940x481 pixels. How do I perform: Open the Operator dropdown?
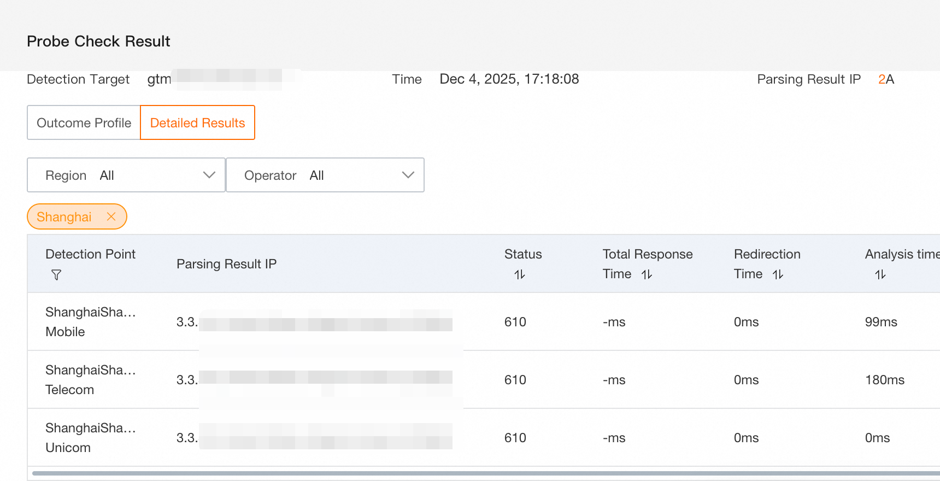325,175
